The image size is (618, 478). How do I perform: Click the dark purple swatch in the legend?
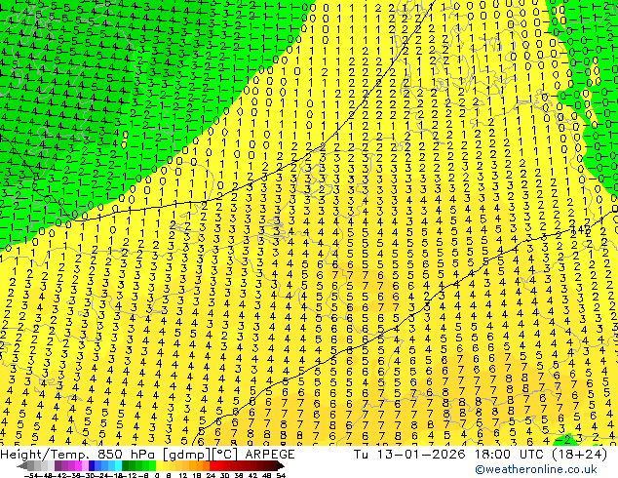click(58, 465)
